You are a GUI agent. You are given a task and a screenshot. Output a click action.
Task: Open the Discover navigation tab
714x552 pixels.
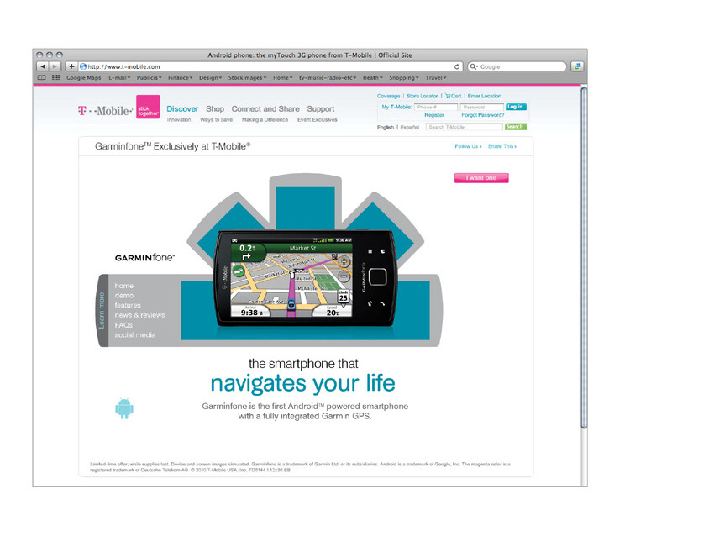click(182, 109)
